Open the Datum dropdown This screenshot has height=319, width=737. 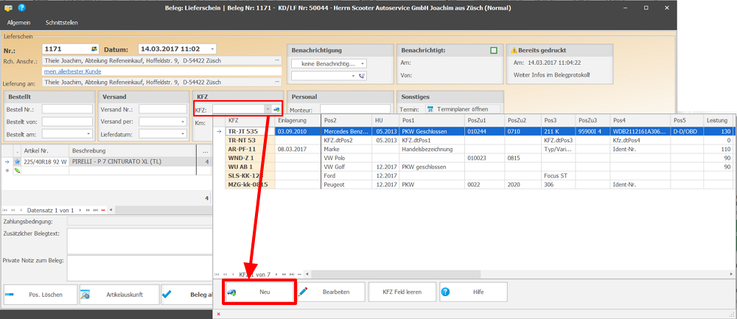point(212,49)
